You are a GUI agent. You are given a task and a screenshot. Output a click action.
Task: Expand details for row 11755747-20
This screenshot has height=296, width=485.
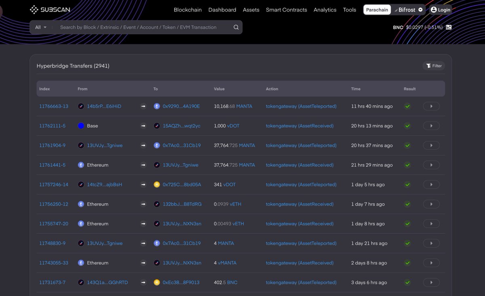pos(431,224)
